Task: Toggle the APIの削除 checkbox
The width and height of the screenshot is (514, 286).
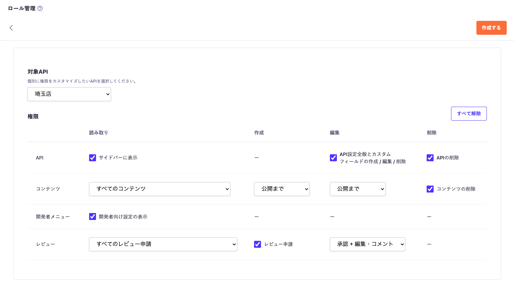Action: pos(430,158)
